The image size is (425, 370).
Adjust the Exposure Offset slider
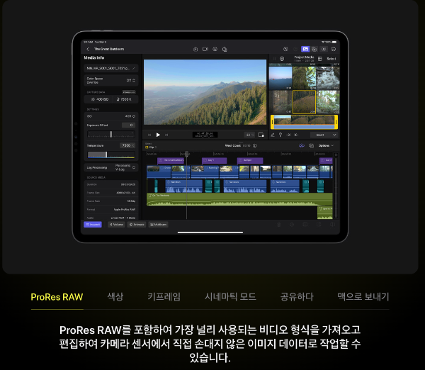coord(111,134)
